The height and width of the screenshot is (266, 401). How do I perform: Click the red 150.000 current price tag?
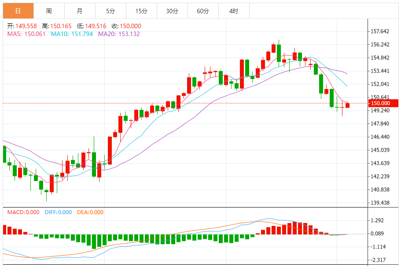click(x=383, y=103)
